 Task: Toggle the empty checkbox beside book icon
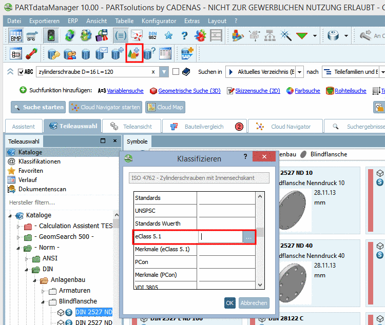176,72
